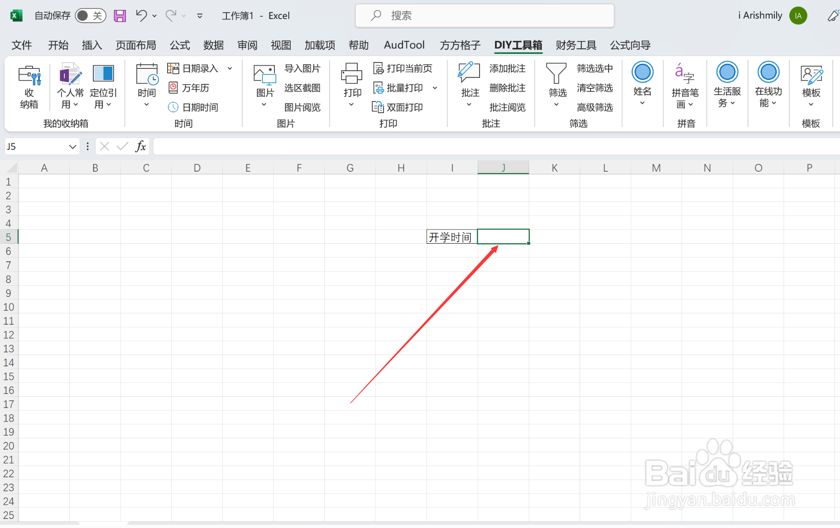Click the Excel app logo icon
The image size is (840, 528).
16,16
